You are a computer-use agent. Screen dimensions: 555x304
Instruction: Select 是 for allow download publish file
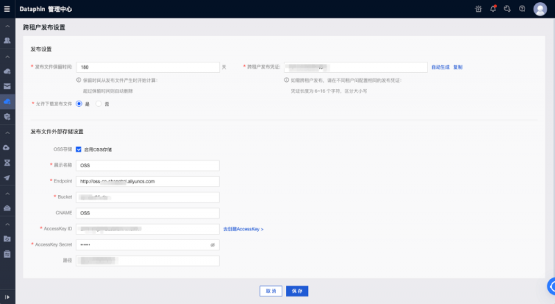80,103
